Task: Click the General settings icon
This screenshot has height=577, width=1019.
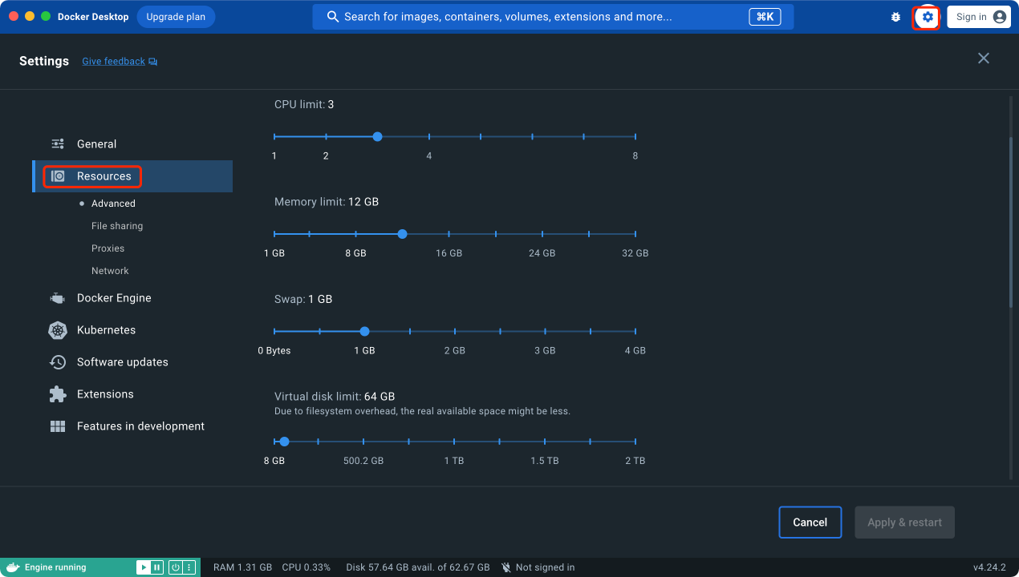Action: [58, 144]
